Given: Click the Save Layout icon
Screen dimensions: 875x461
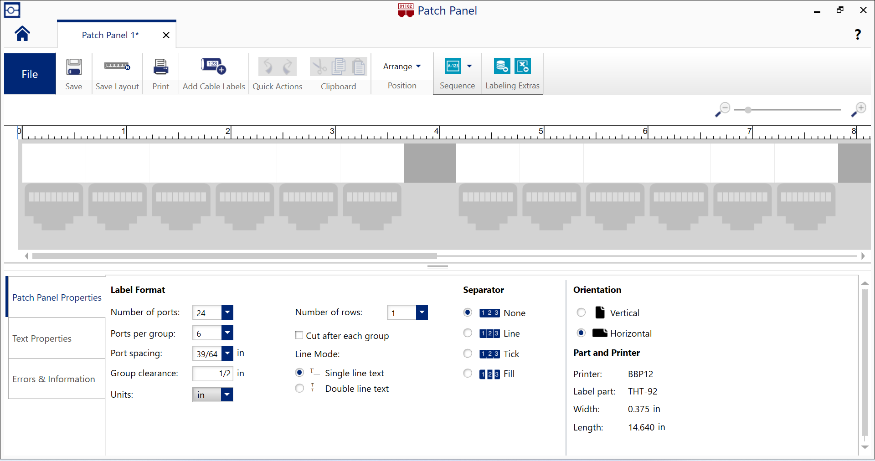Looking at the screenshot, I should pyautogui.click(x=117, y=67).
